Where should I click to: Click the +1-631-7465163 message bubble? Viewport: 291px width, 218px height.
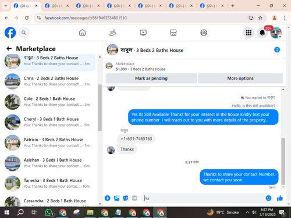(136, 139)
